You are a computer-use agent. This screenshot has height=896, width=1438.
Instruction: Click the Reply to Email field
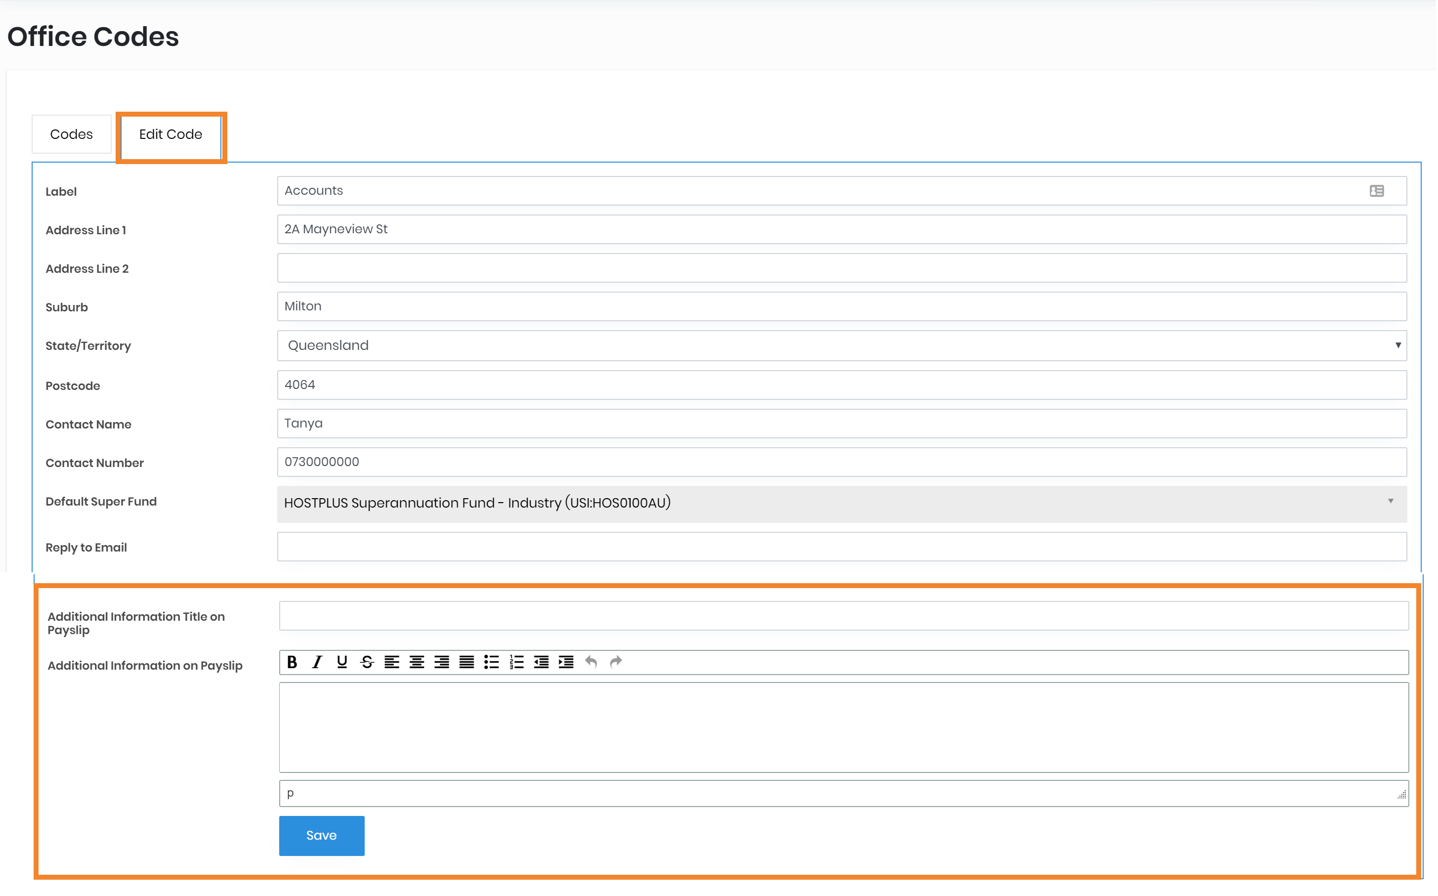tap(842, 547)
